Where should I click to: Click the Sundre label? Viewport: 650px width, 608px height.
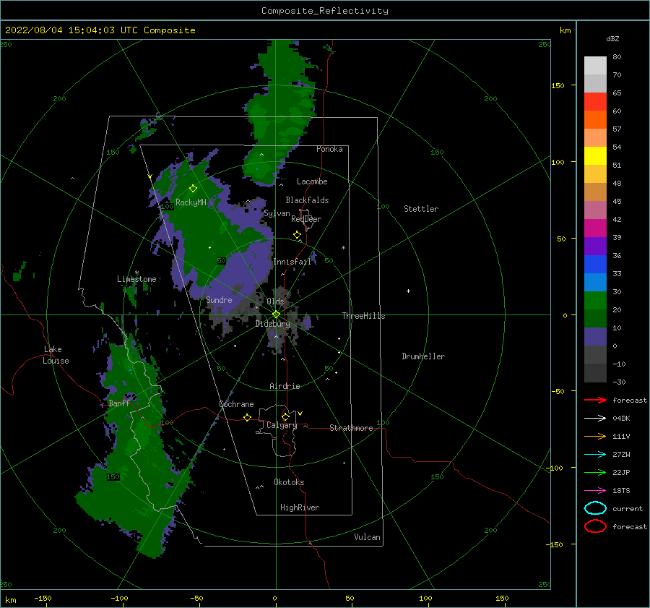click(219, 299)
